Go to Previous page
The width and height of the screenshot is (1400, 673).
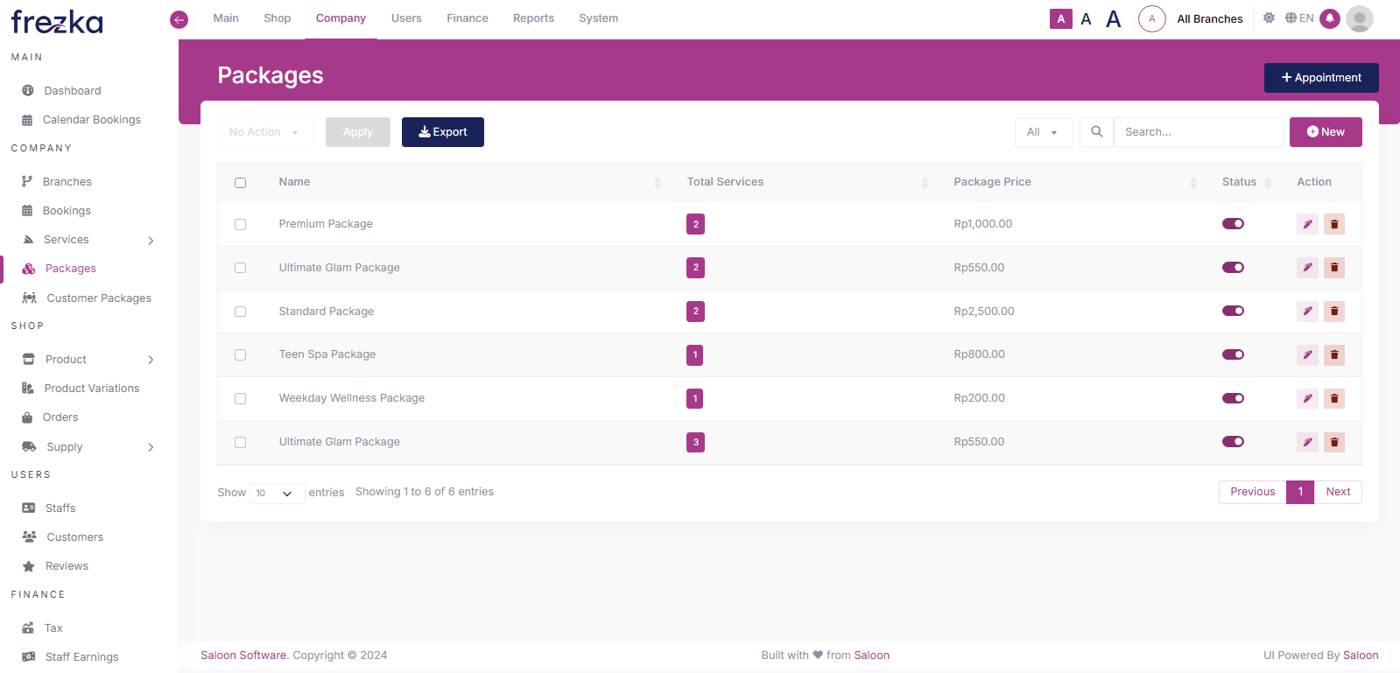pyautogui.click(x=1252, y=492)
